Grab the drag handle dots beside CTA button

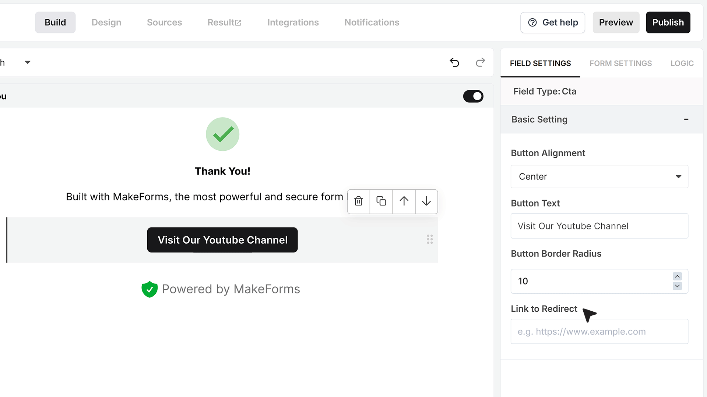[430, 239]
